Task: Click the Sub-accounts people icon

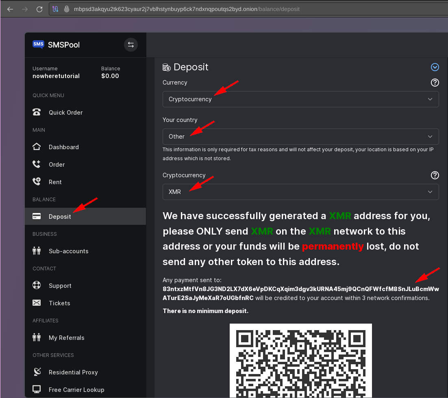Action: pos(37,251)
